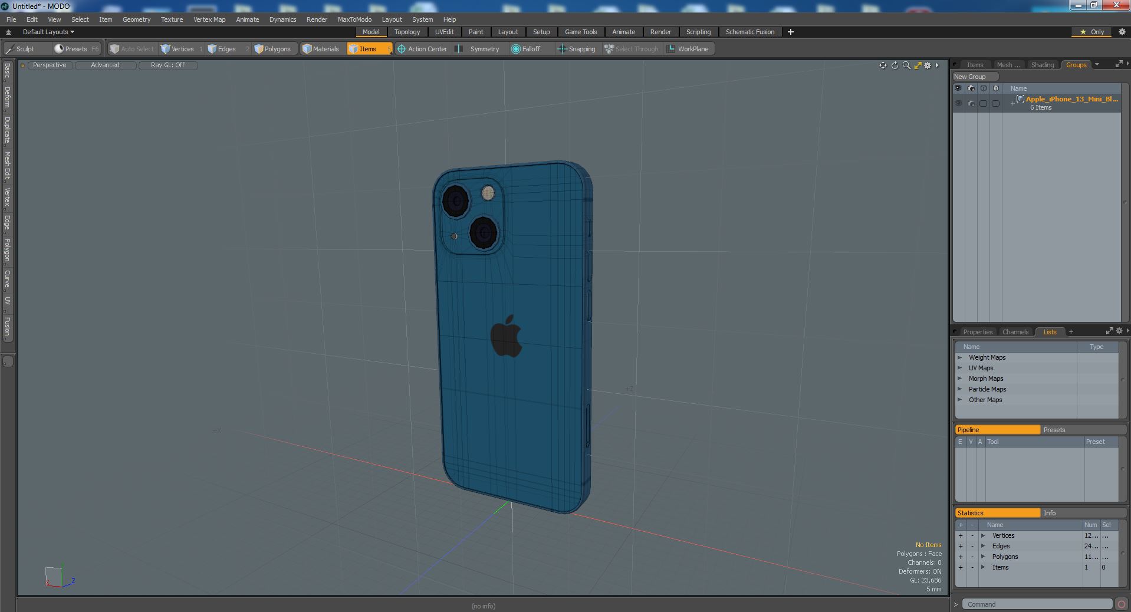Click the yellow maximize viewport icon
The width and height of the screenshot is (1131, 612).
click(918, 65)
